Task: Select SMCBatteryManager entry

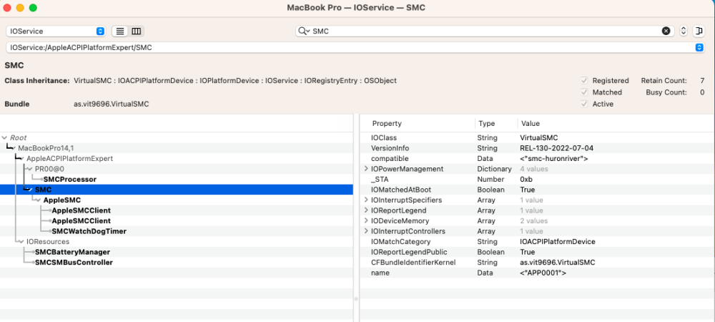Action: tap(72, 252)
